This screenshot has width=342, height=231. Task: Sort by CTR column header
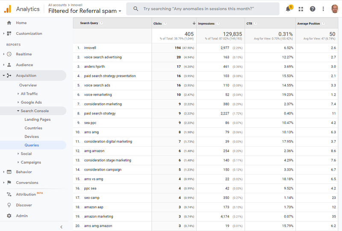[249, 24]
